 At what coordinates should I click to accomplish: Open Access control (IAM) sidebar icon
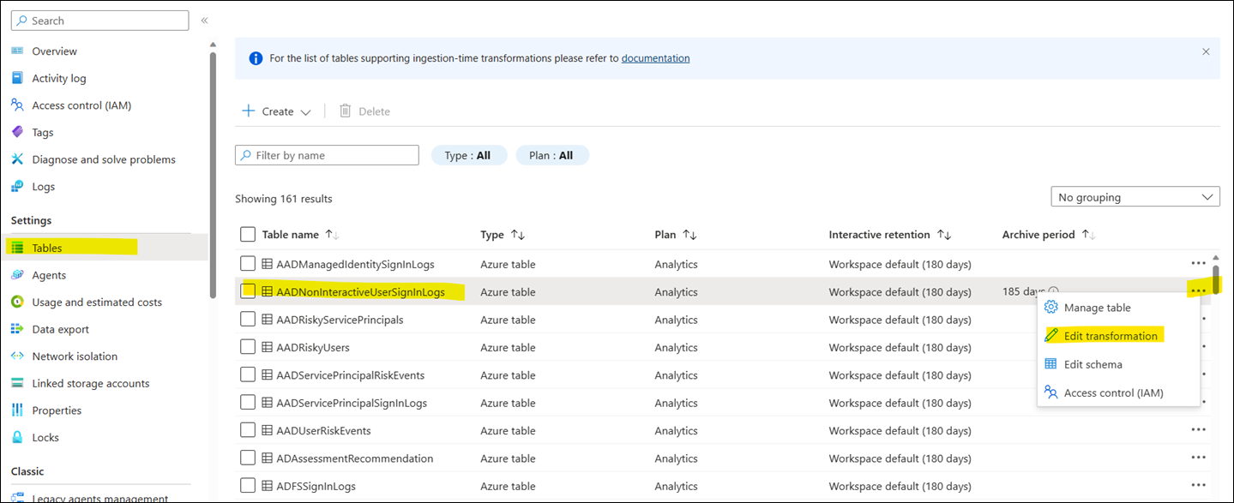pyautogui.click(x=17, y=105)
